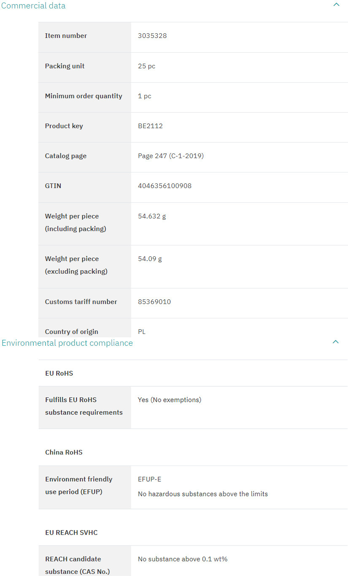Click the Commercial data heading
This screenshot has width=348, height=576.
(x=33, y=6)
